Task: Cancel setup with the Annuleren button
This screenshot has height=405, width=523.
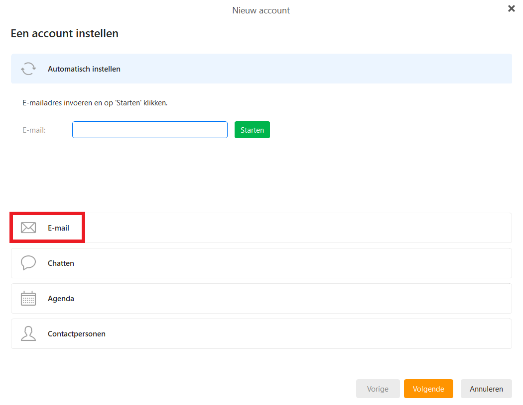Action: pyautogui.click(x=486, y=389)
